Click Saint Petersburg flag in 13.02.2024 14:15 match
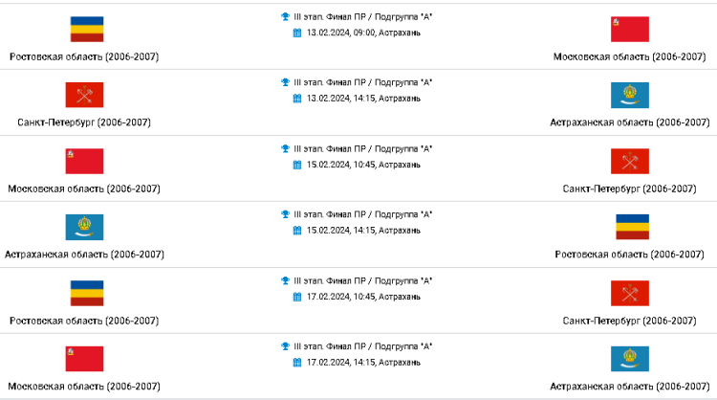The width and height of the screenshot is (717, 400). pos(84,95)
